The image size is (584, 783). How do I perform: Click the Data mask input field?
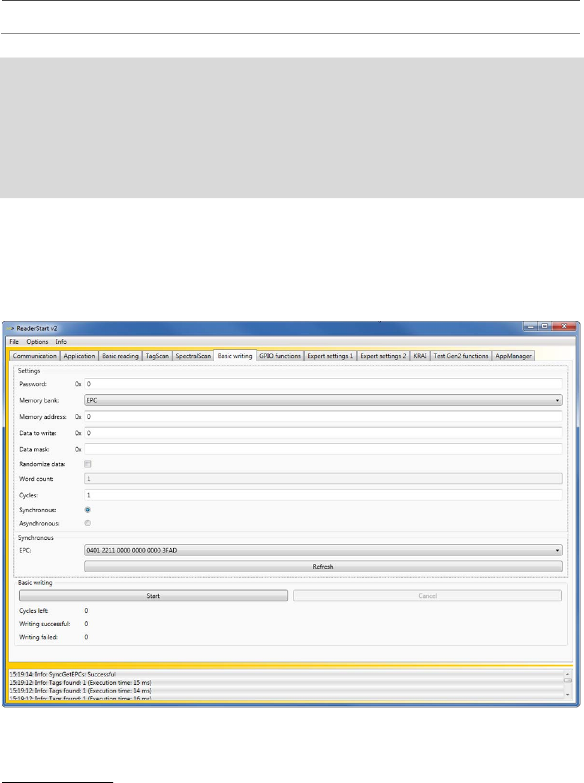pyautogui.click(x=323, y=449)
